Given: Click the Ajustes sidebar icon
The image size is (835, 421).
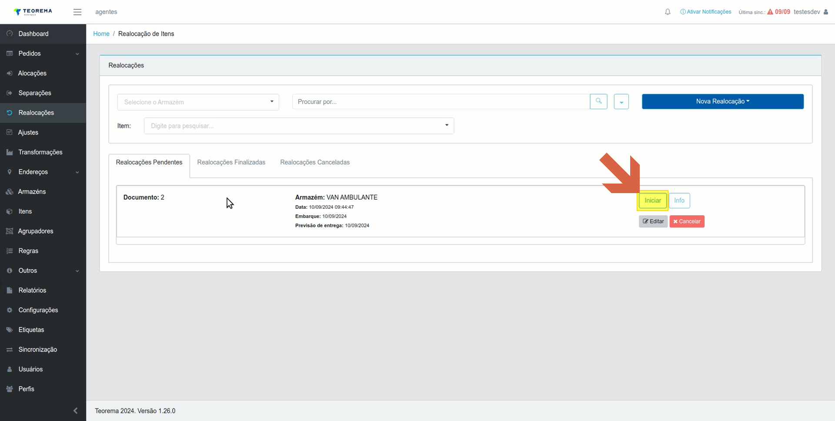Looking at the screenshot, I should (x=10, y=132).
